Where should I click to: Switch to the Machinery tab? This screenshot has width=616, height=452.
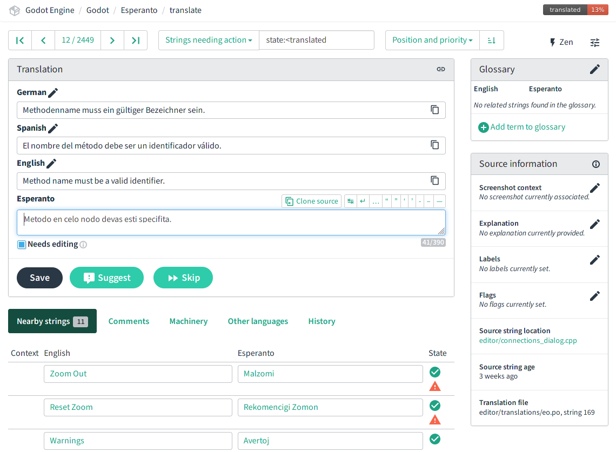pyautogui.click(x=188, y=321)
